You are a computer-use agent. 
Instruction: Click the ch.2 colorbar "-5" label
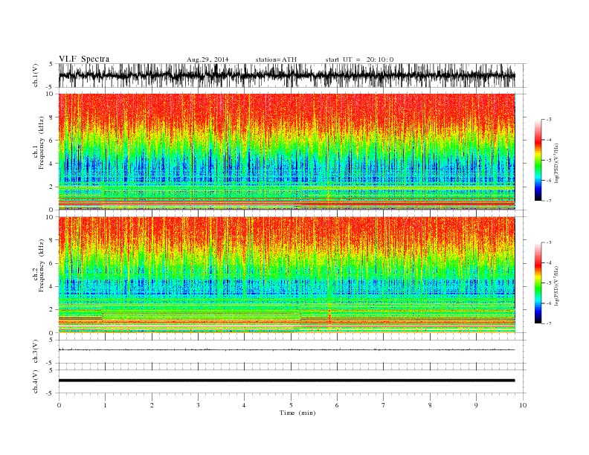(x=549, y=283)
